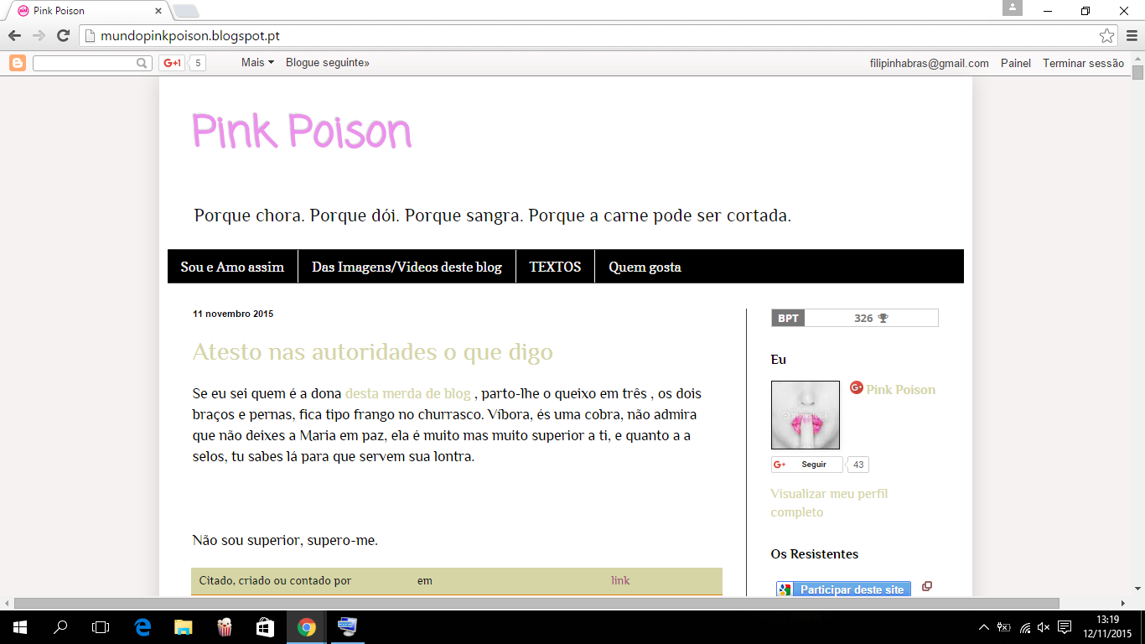This screenshot has height=644, width=1145.
Task: Click the search magnifier in Blogger bar
Action: (x=142, y=63)
